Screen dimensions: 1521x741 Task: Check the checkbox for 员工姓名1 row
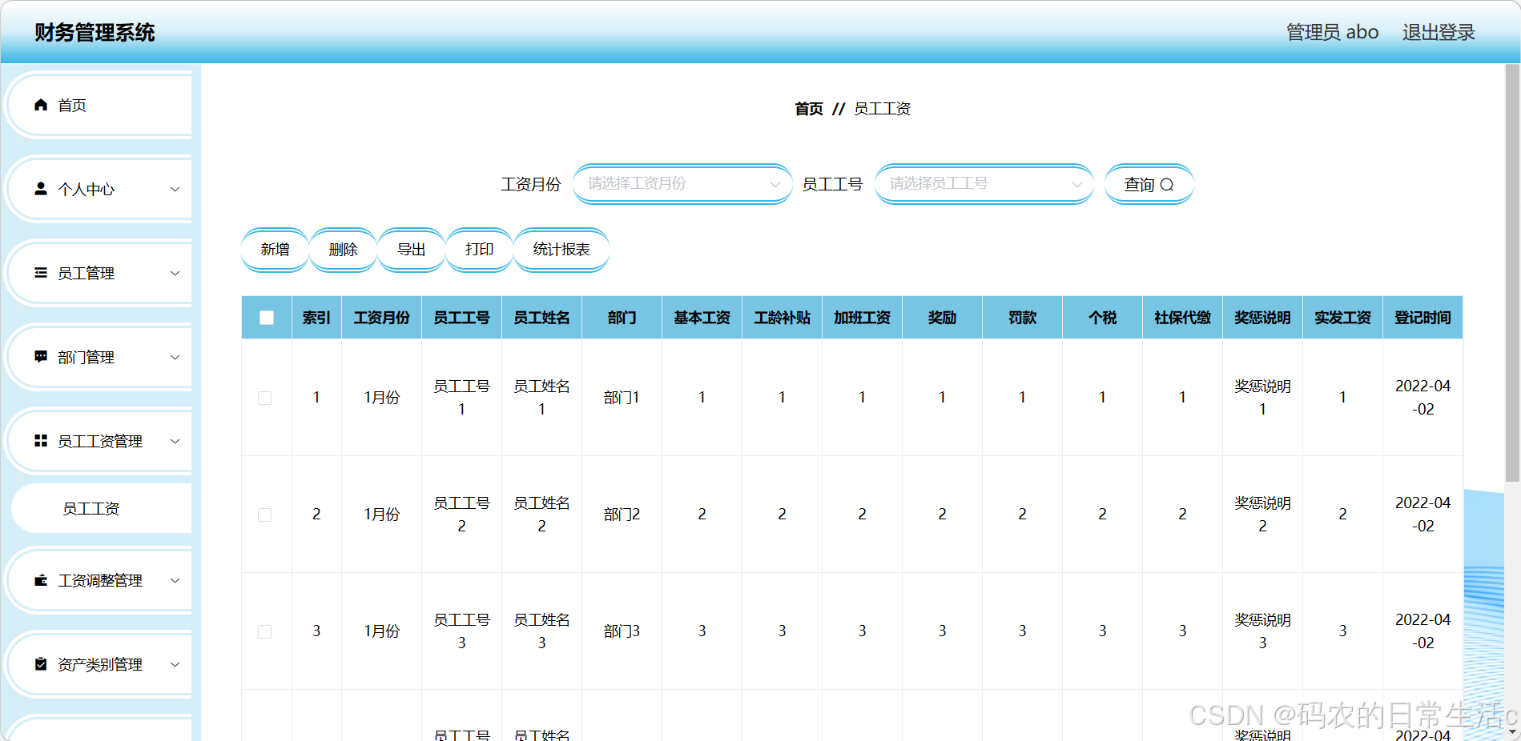pos(265,398)
